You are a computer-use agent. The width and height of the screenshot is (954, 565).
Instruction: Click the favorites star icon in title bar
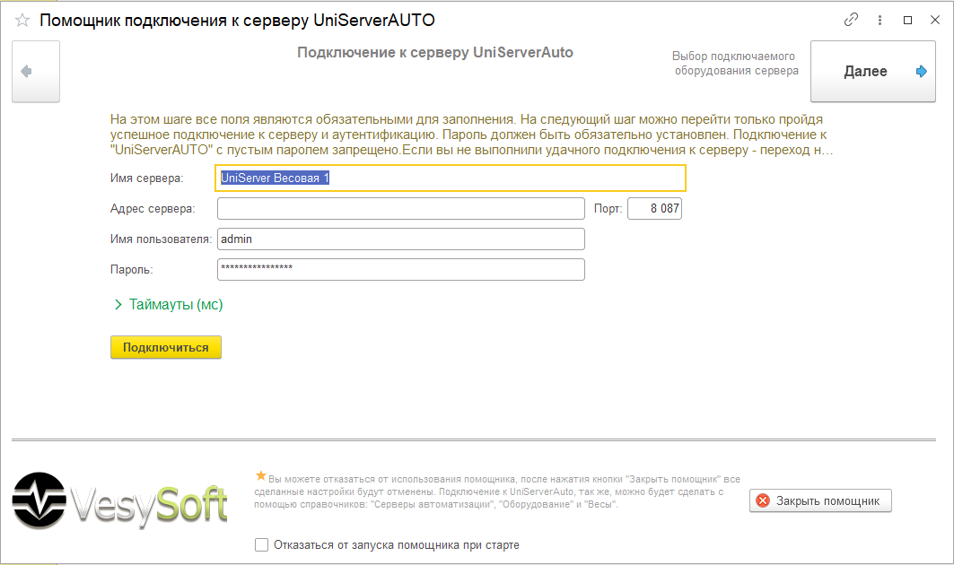click(22, 20)
